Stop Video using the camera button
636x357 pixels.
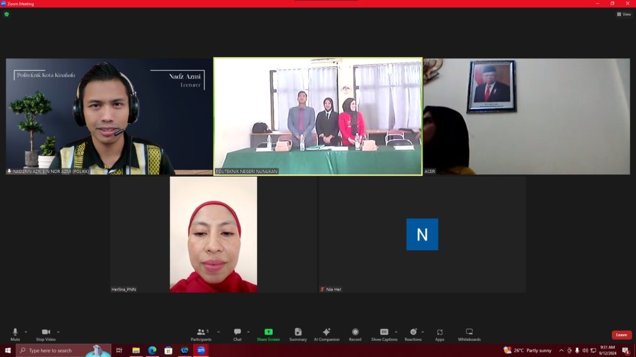click(45, 333)
